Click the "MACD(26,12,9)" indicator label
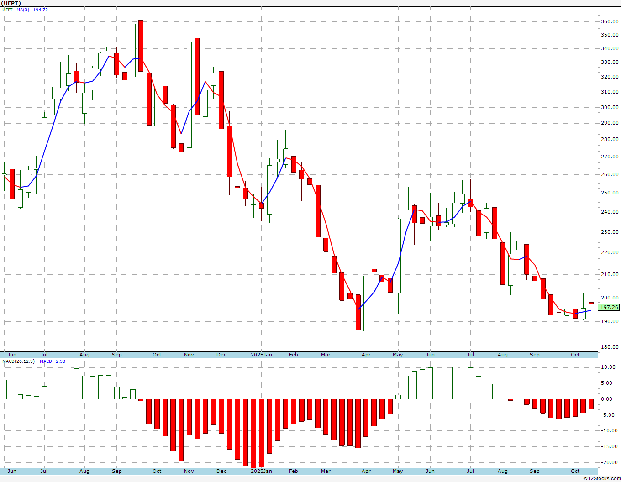621x482 pixels. 18,361
